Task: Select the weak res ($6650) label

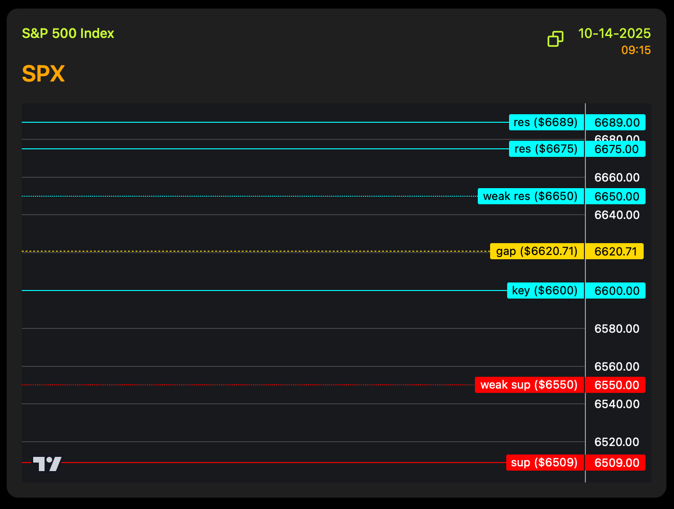Action: (x=530, y=196)
